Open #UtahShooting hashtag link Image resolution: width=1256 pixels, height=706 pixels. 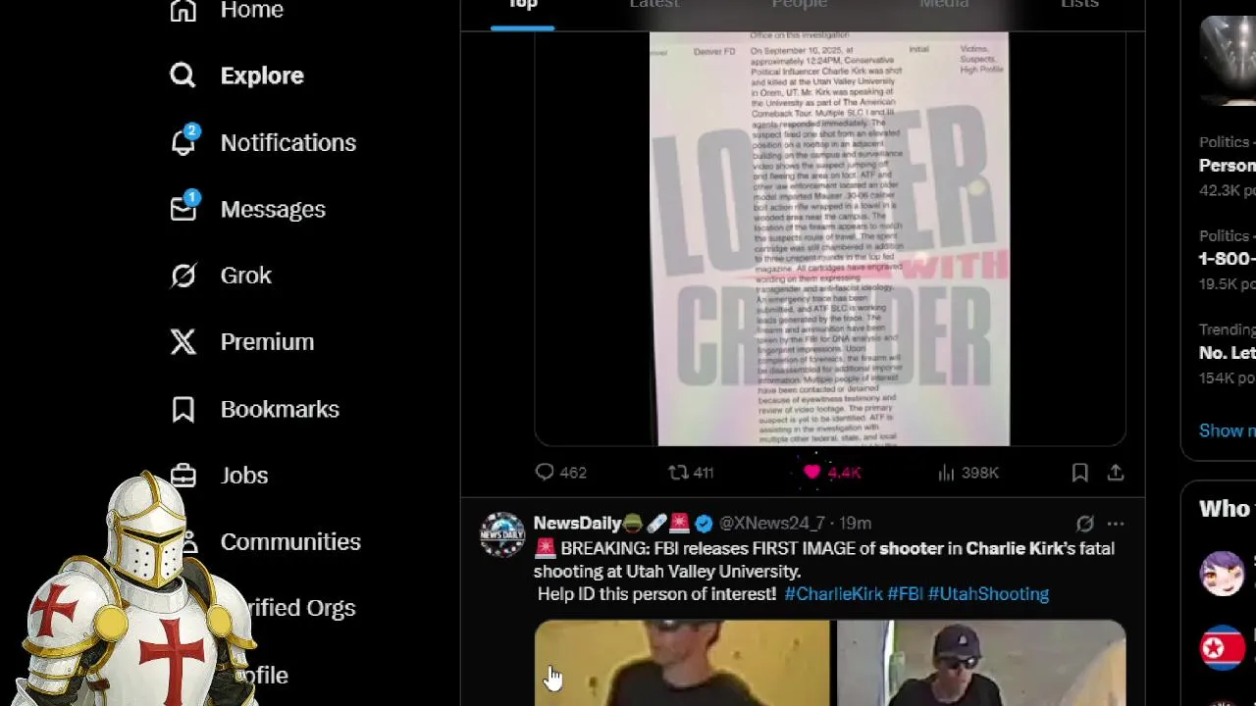[x=988, y=594]
